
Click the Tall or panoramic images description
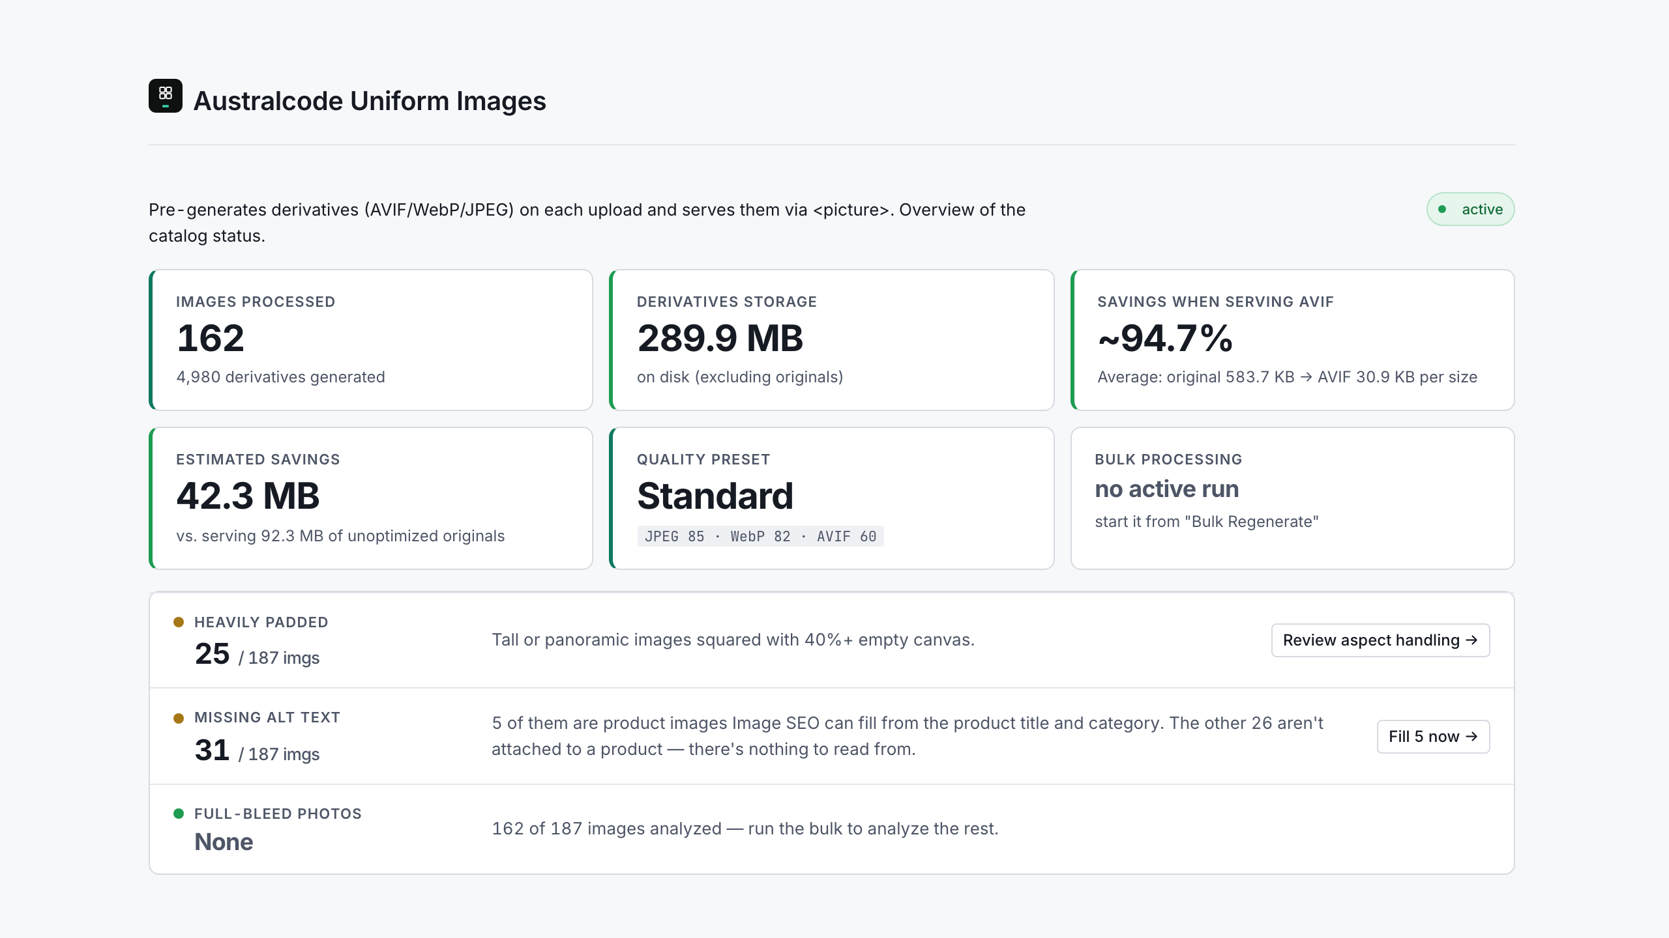[733, 640]
